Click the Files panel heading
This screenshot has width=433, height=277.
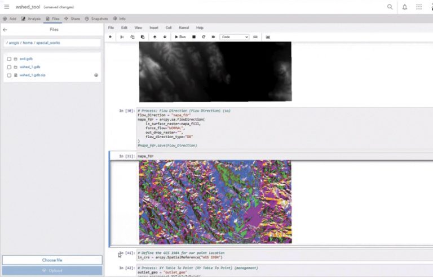[54, 29]
